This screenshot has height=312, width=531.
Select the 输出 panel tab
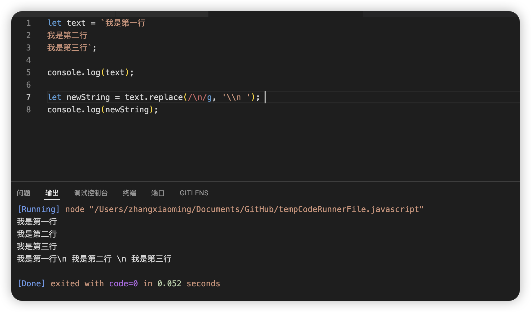click(x=52, y=193)
